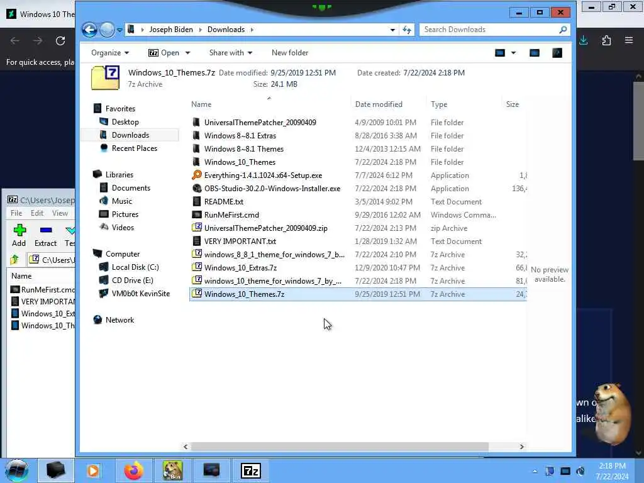Screen dimensions: 644x483
Task: Select Windows 8~8.1 Themes folder
Action: click(243, 148)
